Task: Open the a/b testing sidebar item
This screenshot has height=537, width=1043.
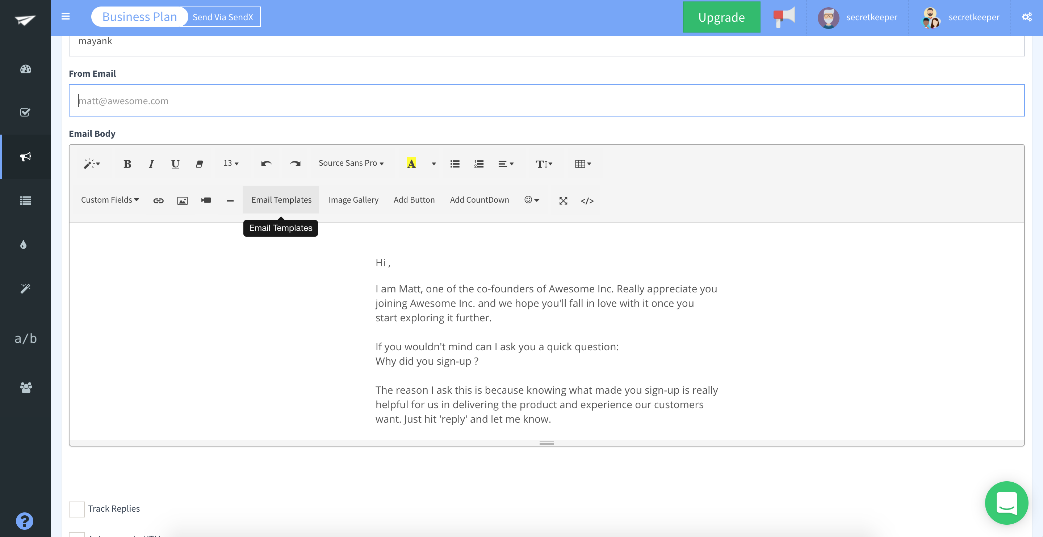Action: (25, 338)
